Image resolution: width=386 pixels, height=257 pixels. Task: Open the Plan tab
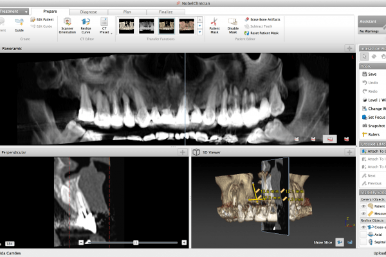click(127, 12)
